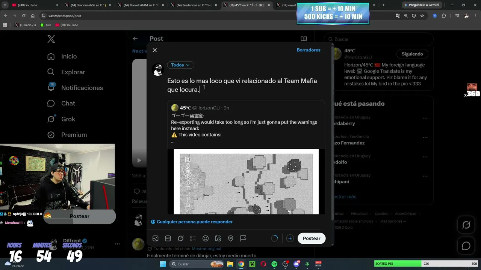The height and width of the screenshot is (270, 481).
Task: Click the Grok enhance icon in composer toolbar
Action: tap(180, 238)
